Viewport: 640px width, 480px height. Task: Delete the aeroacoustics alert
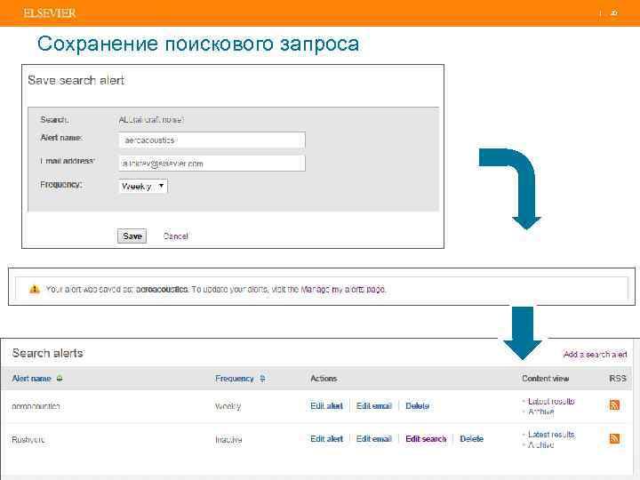click(417, 406)
